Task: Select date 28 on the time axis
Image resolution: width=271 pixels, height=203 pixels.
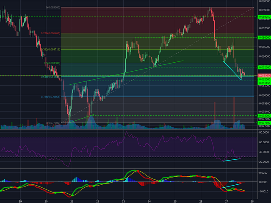Action: (252, 201)
